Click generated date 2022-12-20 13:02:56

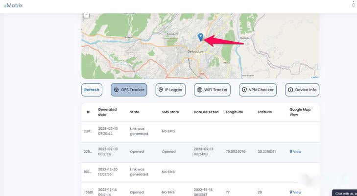tap(108, 171)
